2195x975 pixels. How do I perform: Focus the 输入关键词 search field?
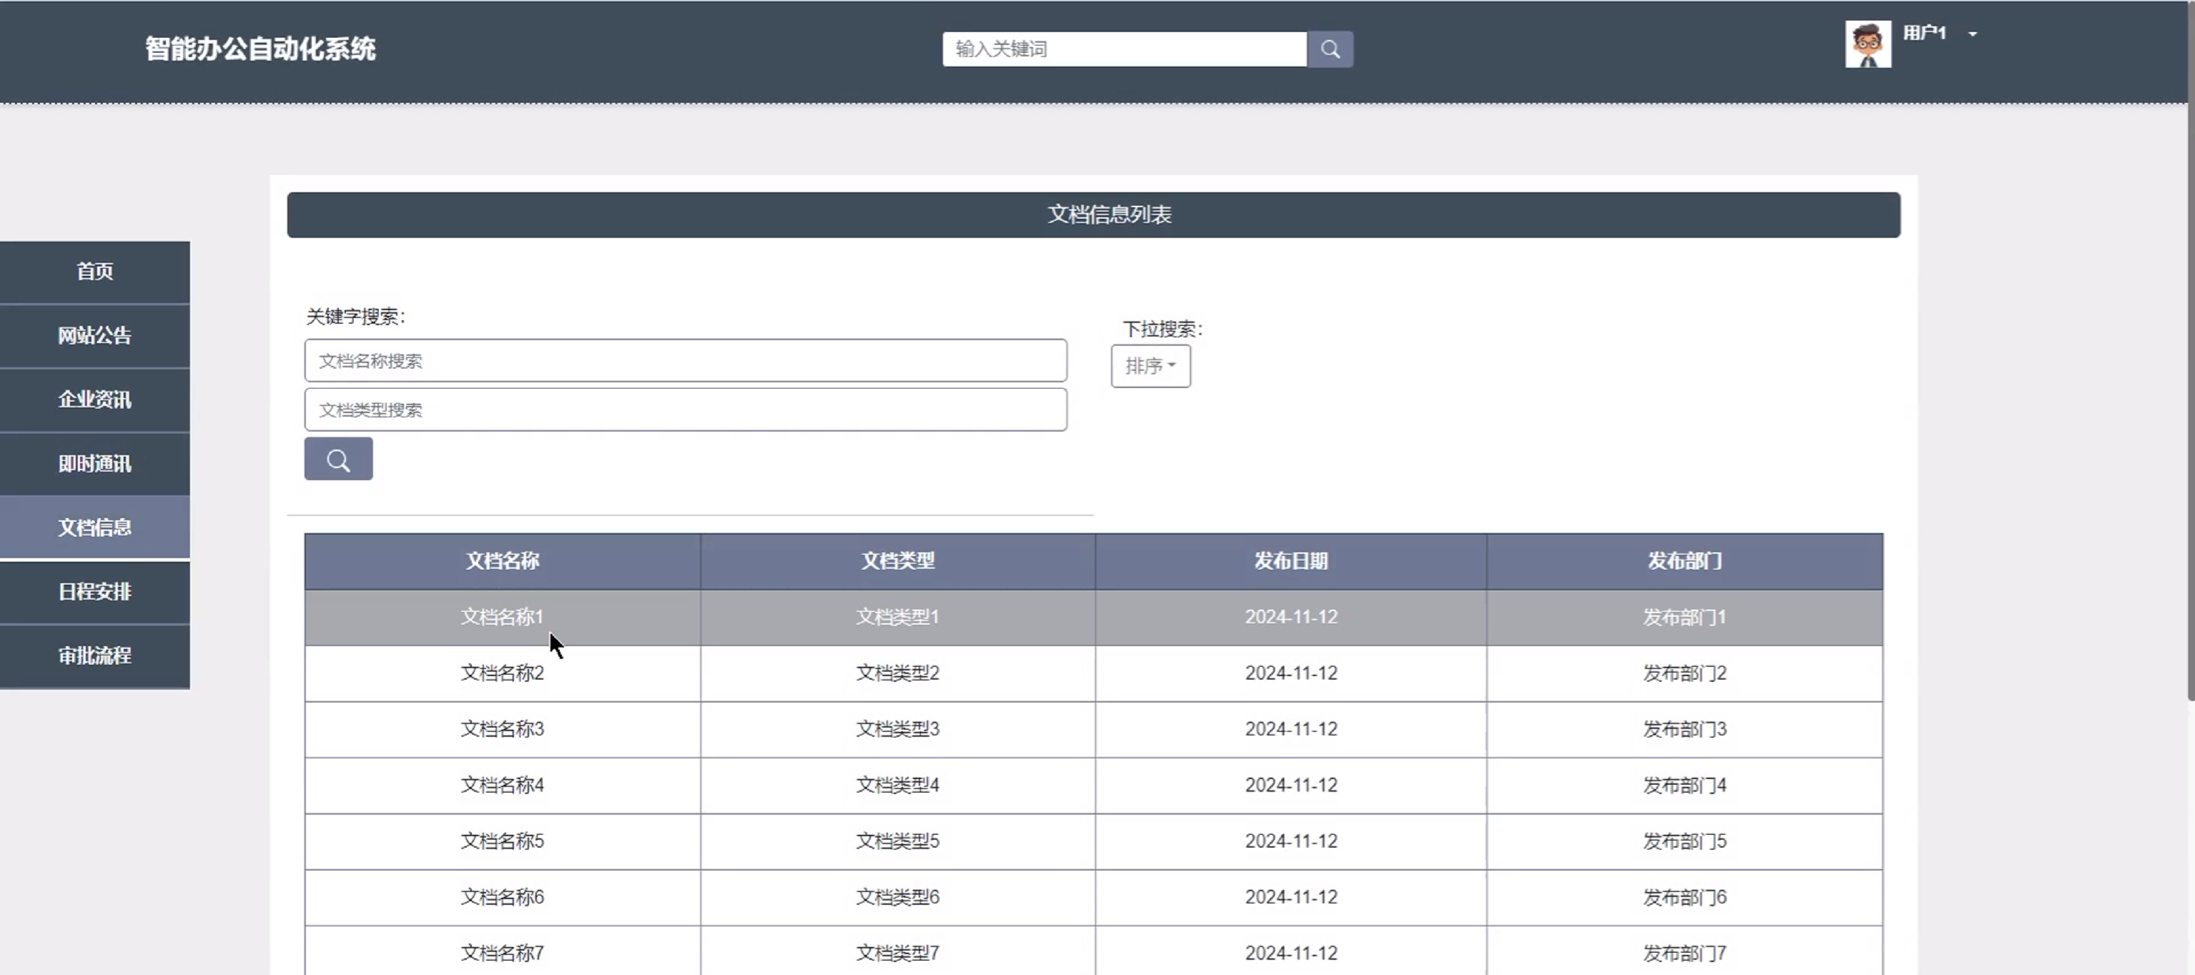coord(1123,49)
